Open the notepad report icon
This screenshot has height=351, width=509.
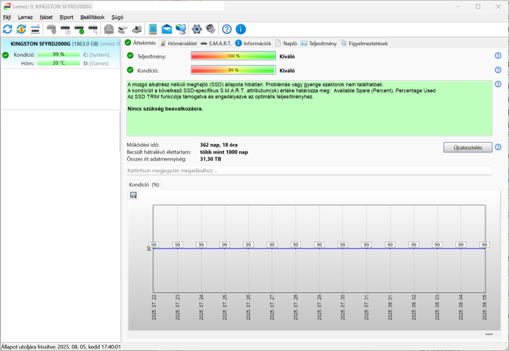(153, 29)
